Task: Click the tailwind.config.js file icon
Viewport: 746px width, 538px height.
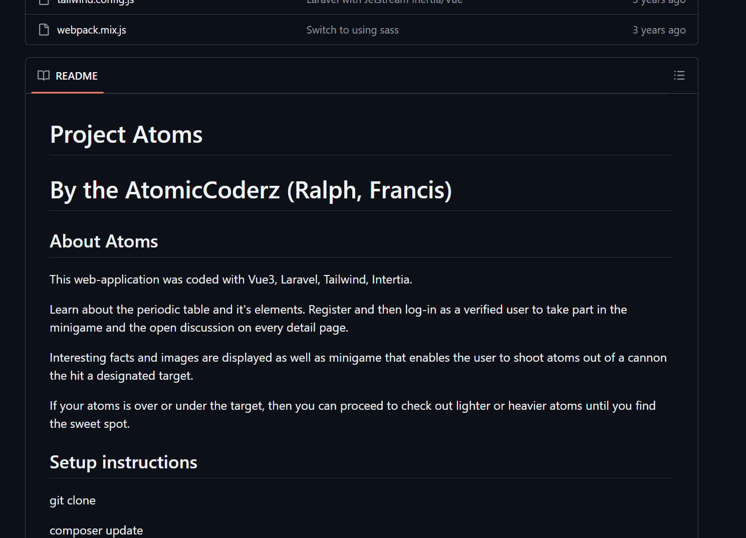Action: pos(44,2)
